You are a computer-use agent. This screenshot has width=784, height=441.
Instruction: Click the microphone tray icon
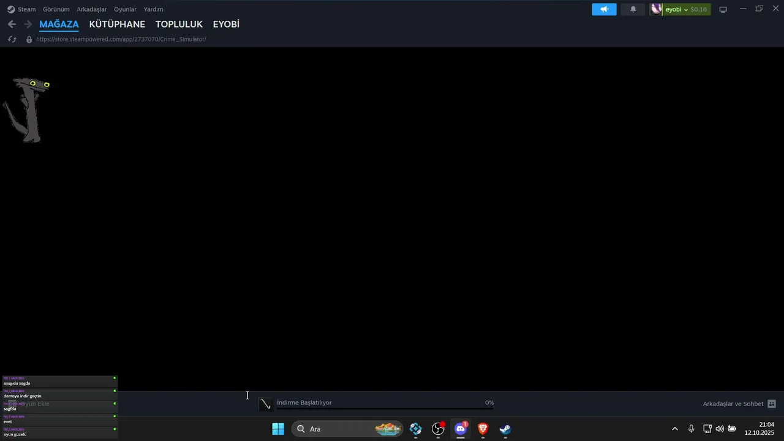(692, 429)
